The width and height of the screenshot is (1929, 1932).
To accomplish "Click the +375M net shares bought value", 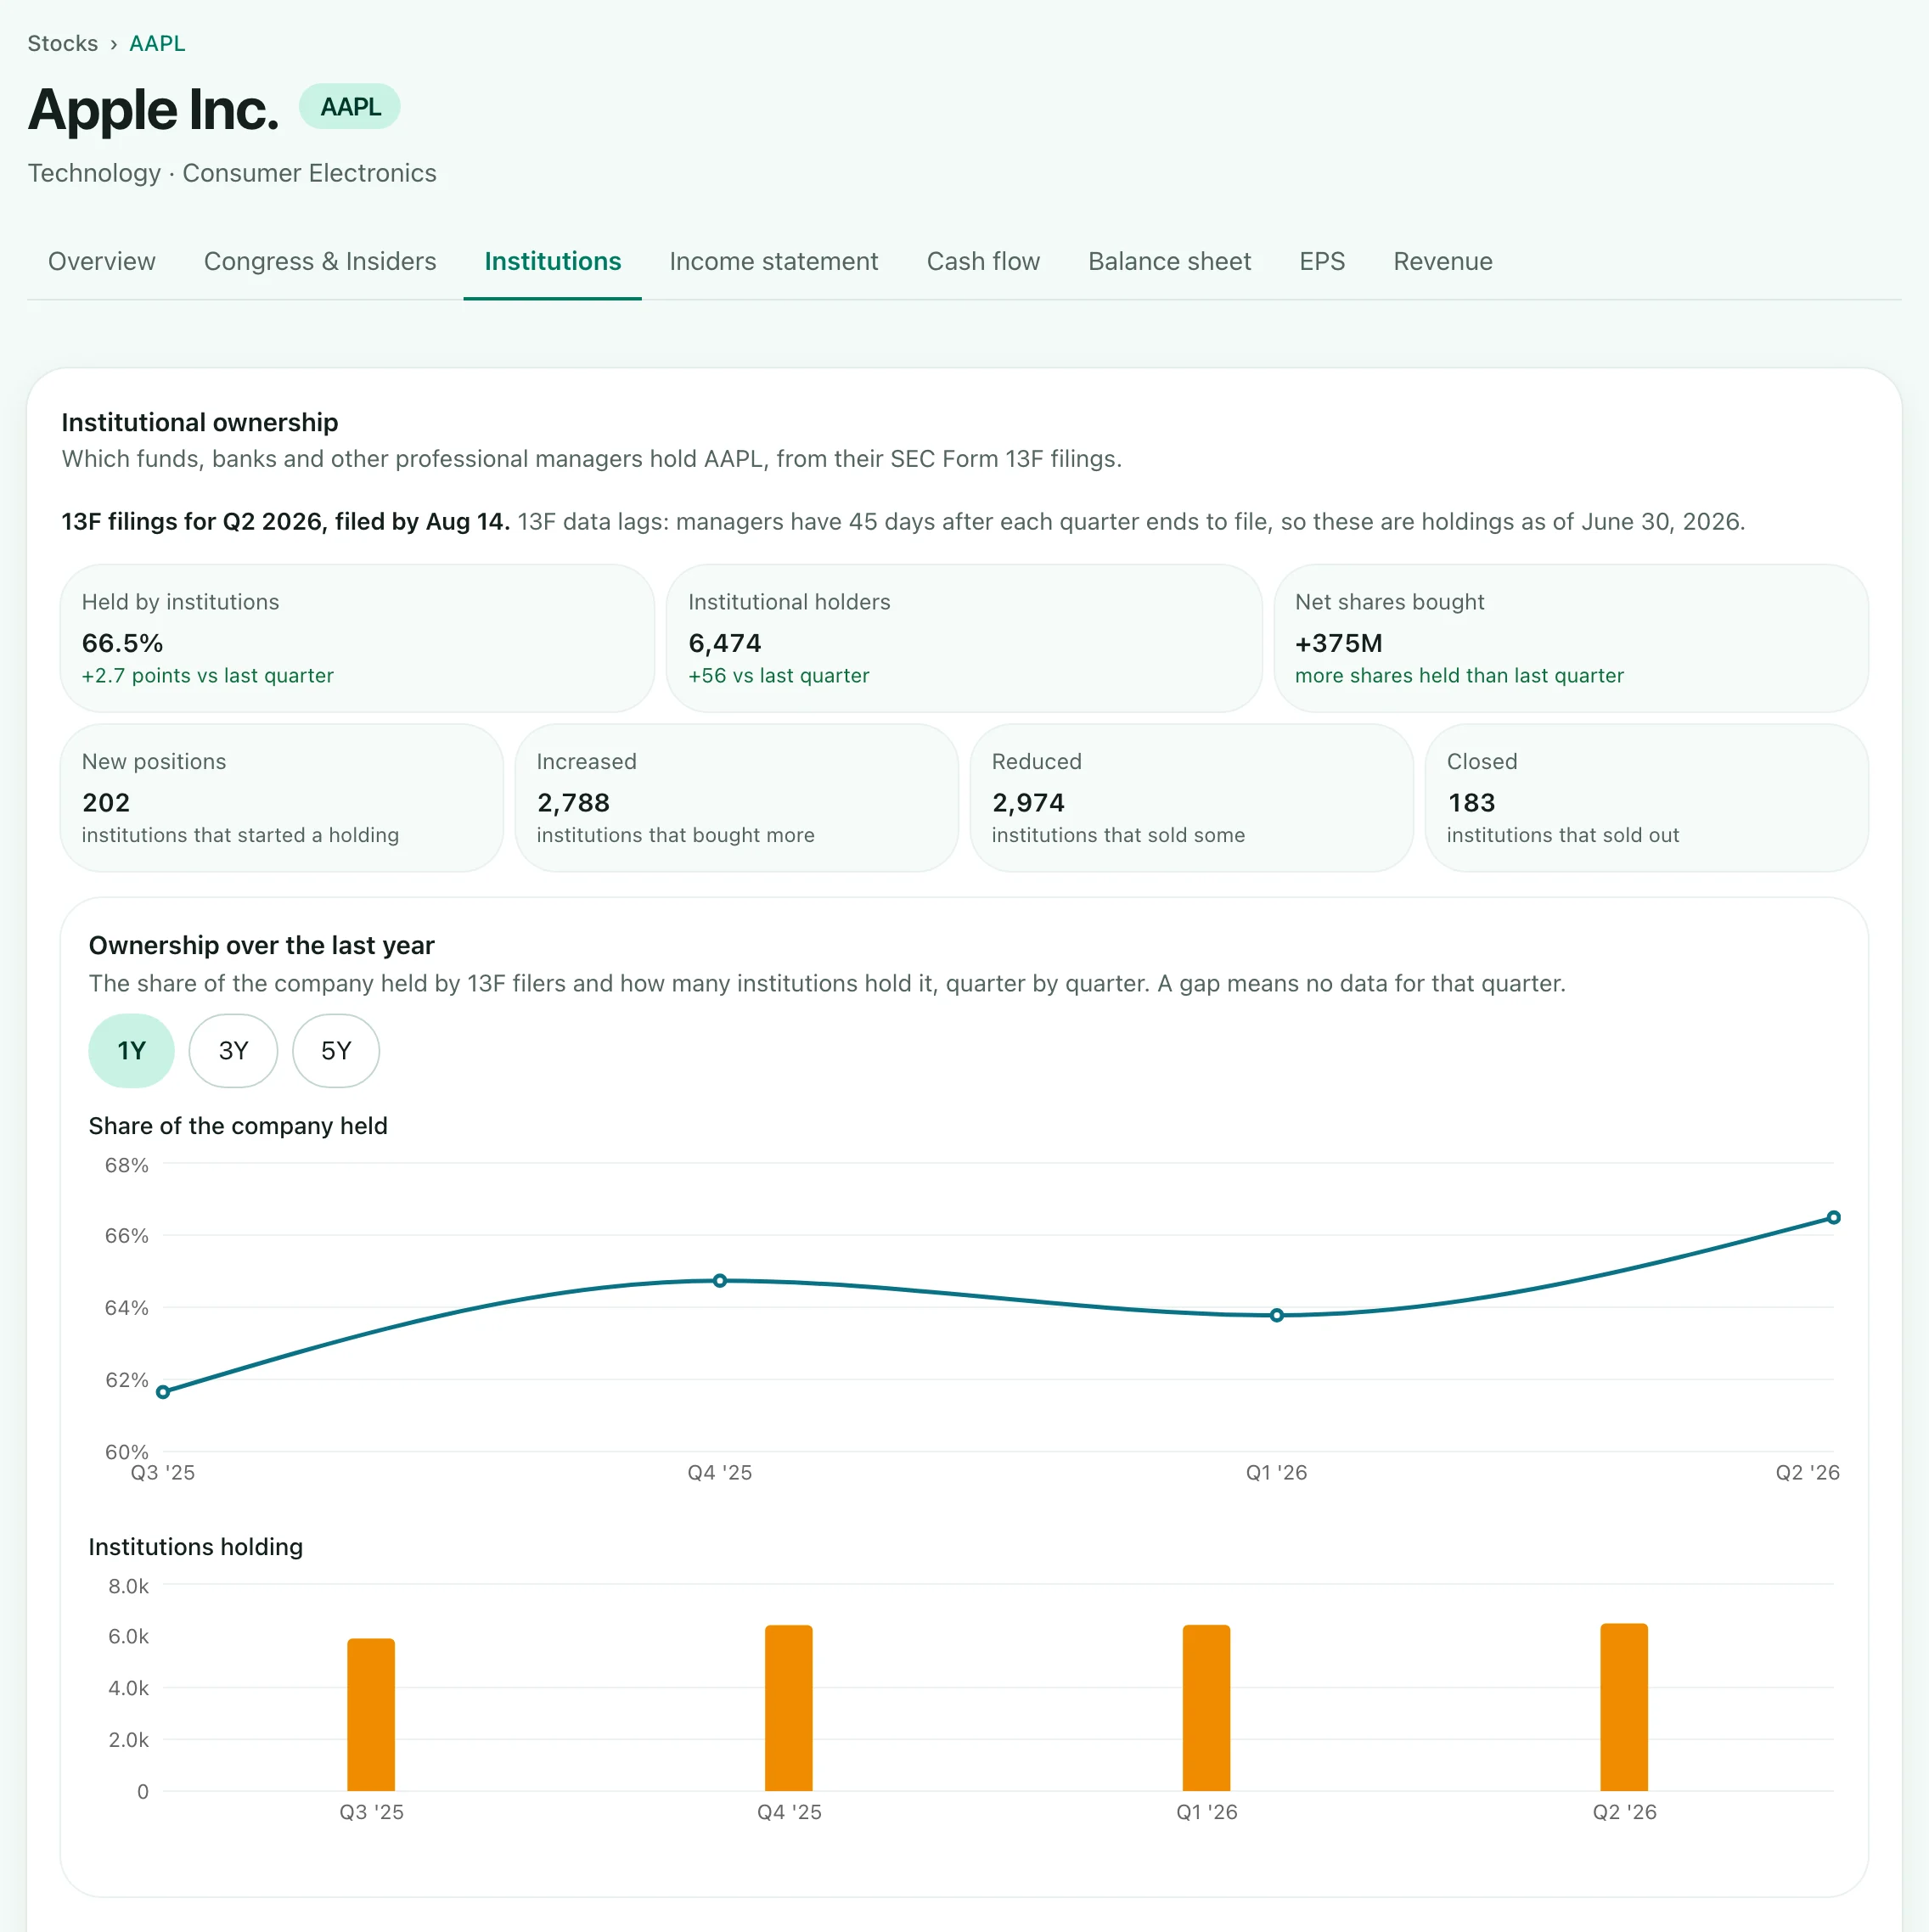I will coord(1339,643).
